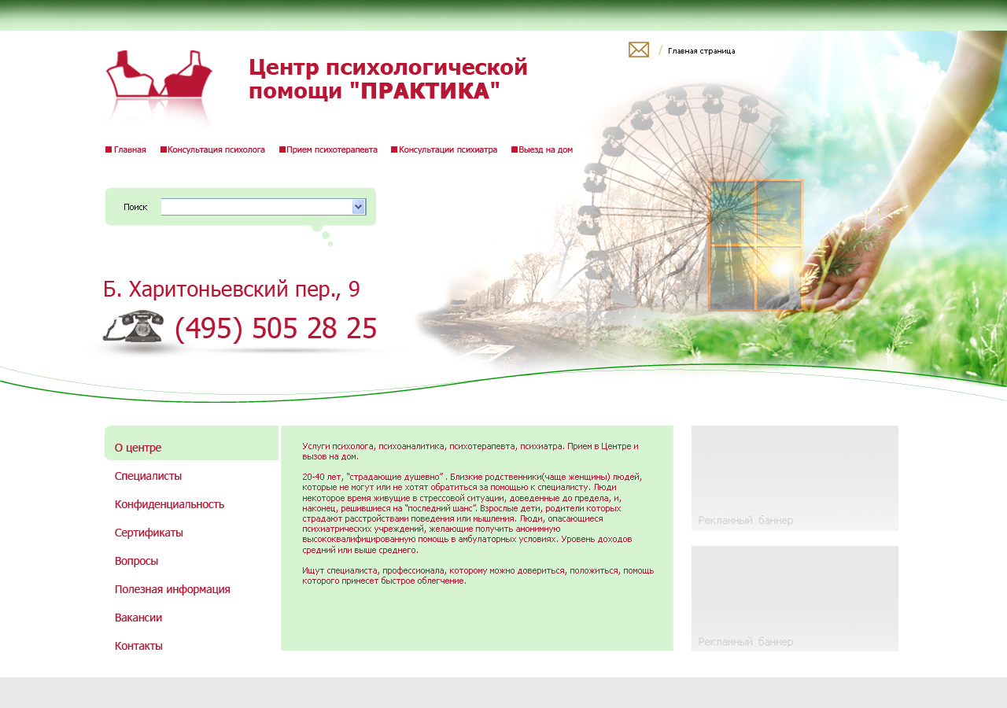Open the 'Главная страница' link
Viewport: 1007px width, 708px height.
pos(701,50)
